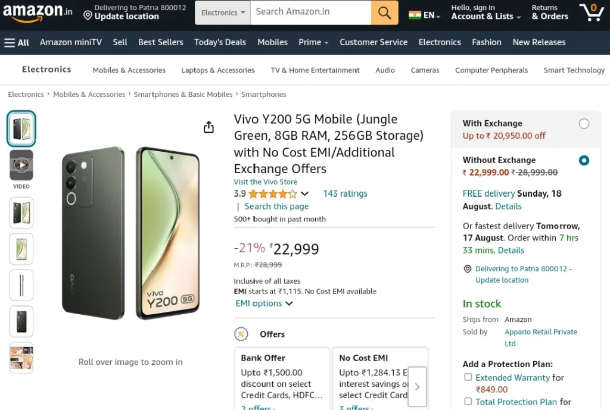Open the All hamburger menu

pyautogui.click(x=17, y=42)
